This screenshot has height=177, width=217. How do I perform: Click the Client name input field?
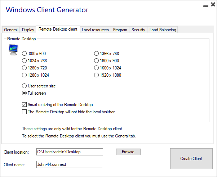(x=70, y=164)
